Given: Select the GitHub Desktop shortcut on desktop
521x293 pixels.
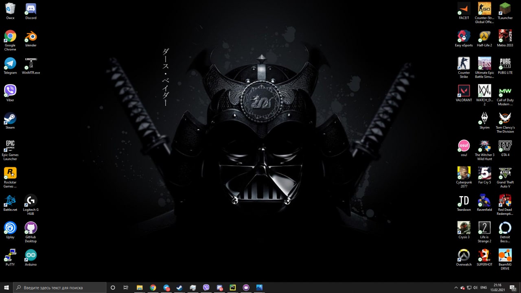Looking at the screenshot, I should 31,232.
